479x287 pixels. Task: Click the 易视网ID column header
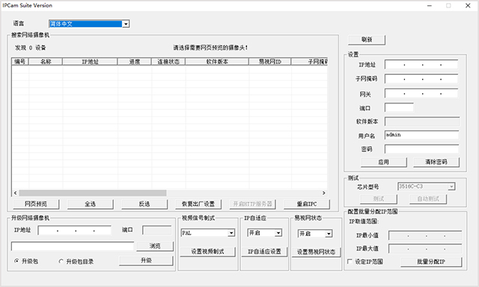[x=270, y=61]
